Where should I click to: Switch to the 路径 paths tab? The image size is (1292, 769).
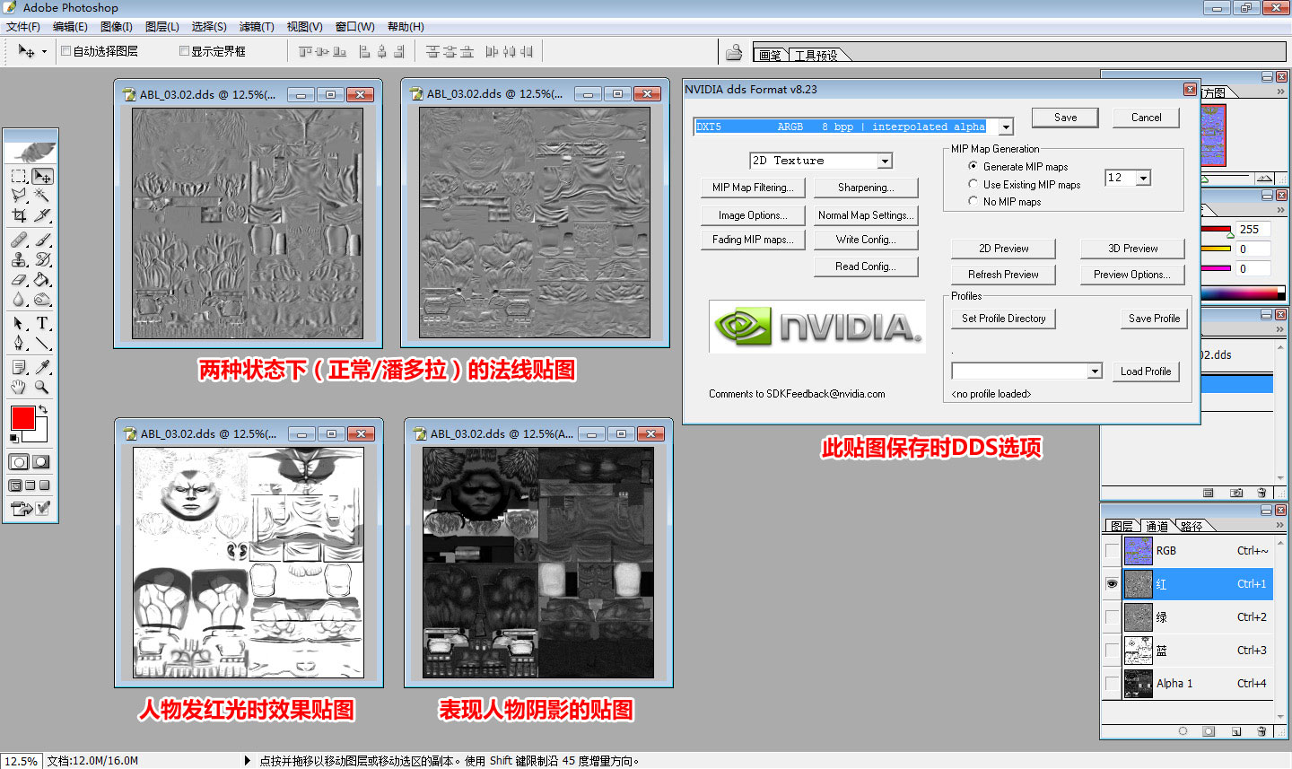1192,527
